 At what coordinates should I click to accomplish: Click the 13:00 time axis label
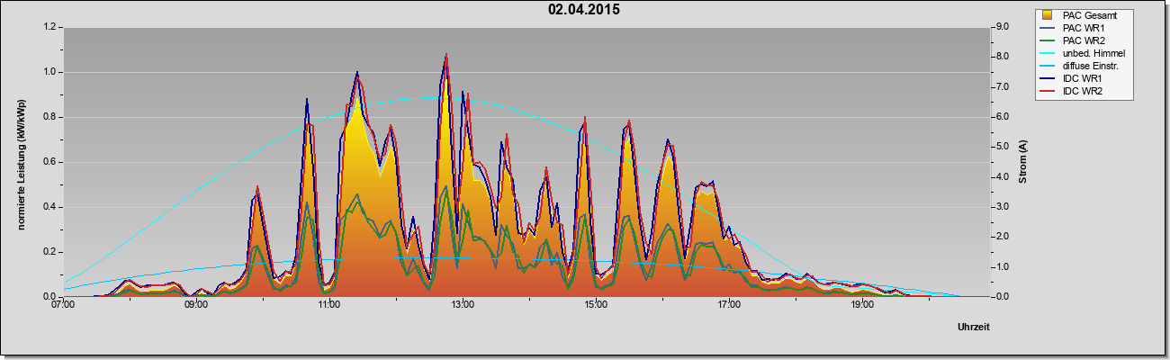[463, 305]
